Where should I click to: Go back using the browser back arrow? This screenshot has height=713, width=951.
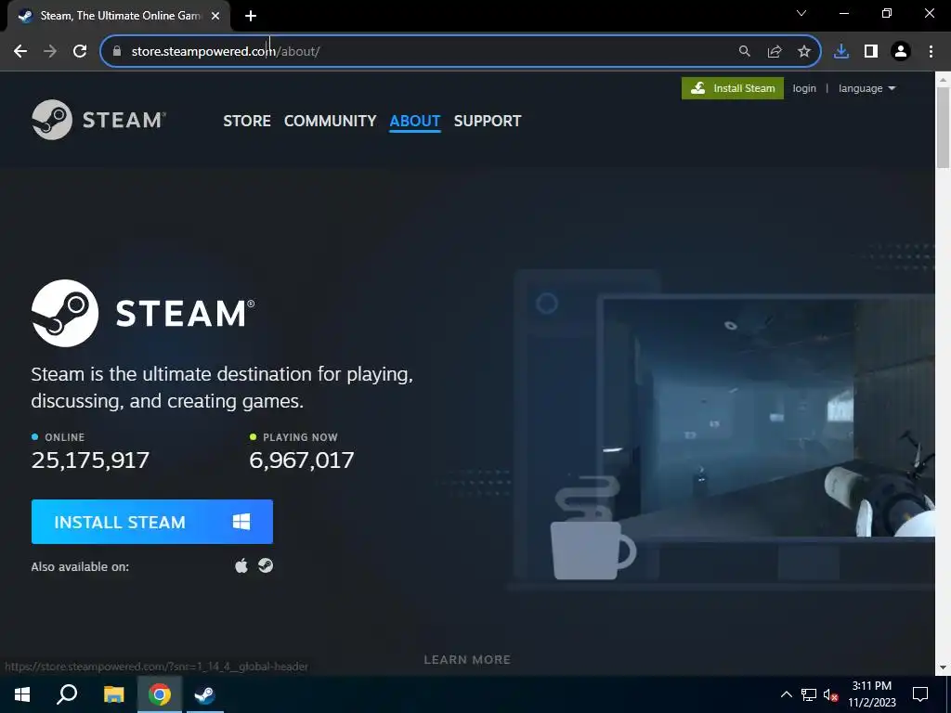click(20, 52)
